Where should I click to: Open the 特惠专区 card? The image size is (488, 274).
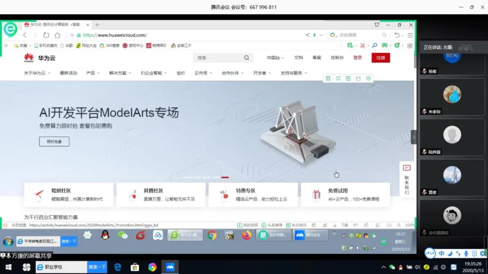[253, 195]
